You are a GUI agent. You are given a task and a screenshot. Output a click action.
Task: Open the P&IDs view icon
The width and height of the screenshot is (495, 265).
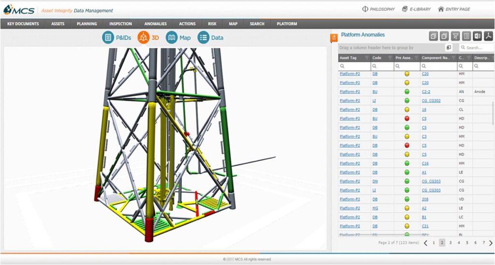[x=108, y=38]
